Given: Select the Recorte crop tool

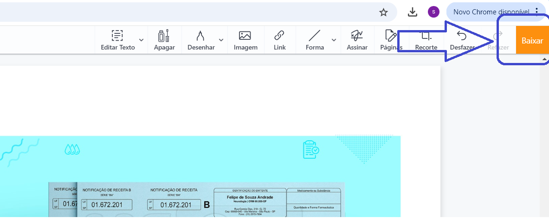Looking at the screenshot, I should 426,40.
